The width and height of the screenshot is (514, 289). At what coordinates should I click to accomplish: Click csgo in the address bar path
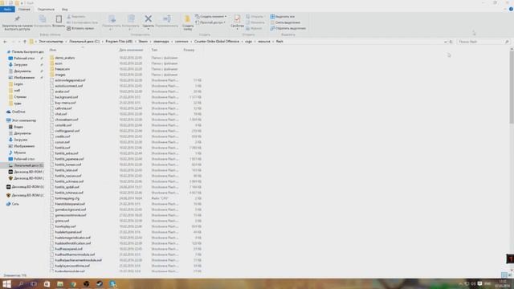click(x=248, y=42)
